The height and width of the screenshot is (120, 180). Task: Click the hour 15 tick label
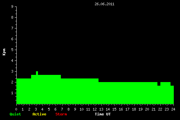click(x=114, y=109)
